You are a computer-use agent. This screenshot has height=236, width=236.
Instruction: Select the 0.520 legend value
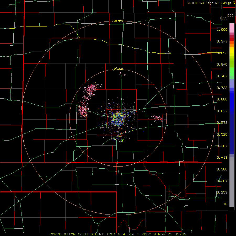(222, 135)
